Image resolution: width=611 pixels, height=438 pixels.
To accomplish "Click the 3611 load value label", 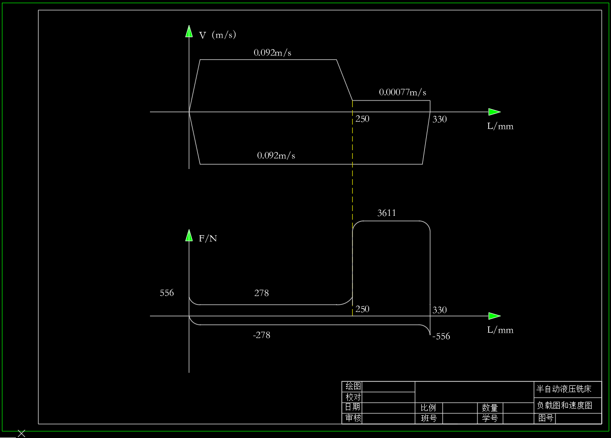I will coord(387,213).
